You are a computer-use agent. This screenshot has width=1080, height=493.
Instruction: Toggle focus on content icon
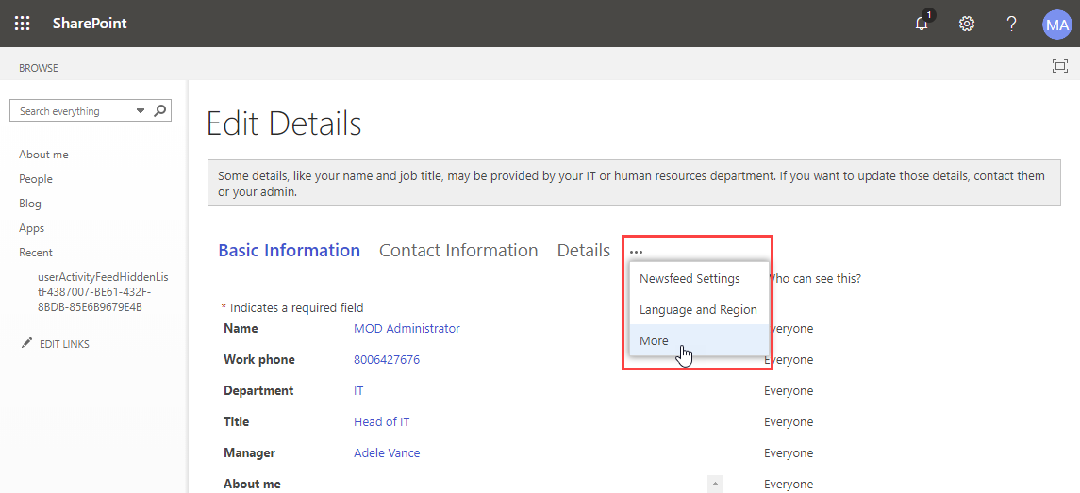click(1060, 66)
